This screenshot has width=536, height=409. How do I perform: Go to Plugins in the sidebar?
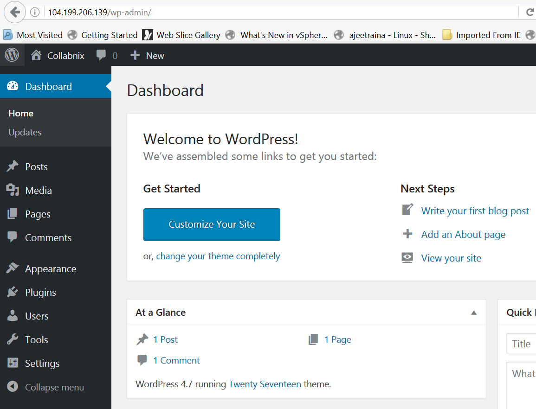(40, 293)
